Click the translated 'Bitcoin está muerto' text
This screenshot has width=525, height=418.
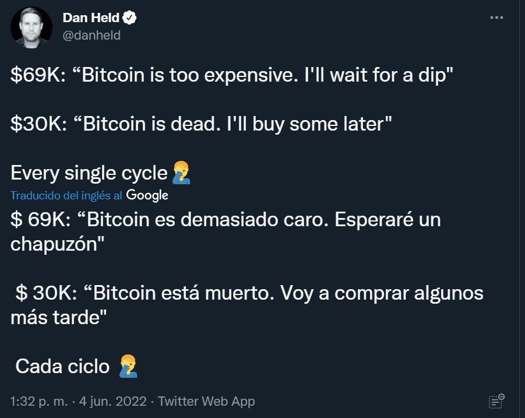(184, 293)
